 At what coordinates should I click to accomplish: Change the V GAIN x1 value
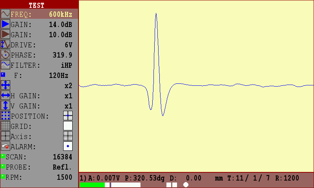[x=68, y=106]
